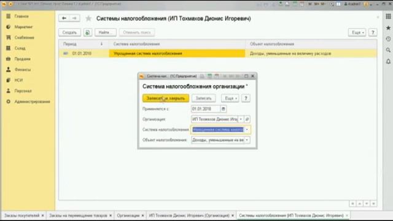Click the Записать button in dialog
Viewport: 393px width, 221px height.
tap(203, 98)
